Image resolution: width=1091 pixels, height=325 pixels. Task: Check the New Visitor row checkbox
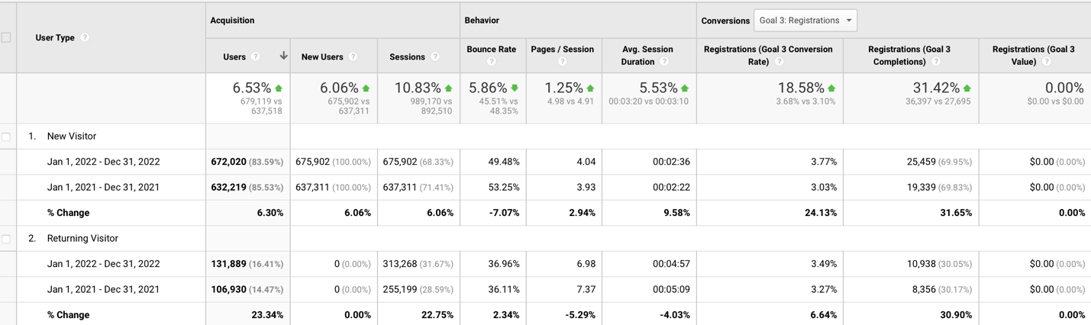6,137
